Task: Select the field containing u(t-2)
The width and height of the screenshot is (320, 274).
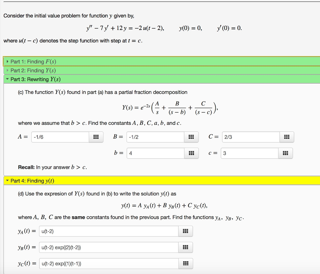Action: click(x=108, y=231)
